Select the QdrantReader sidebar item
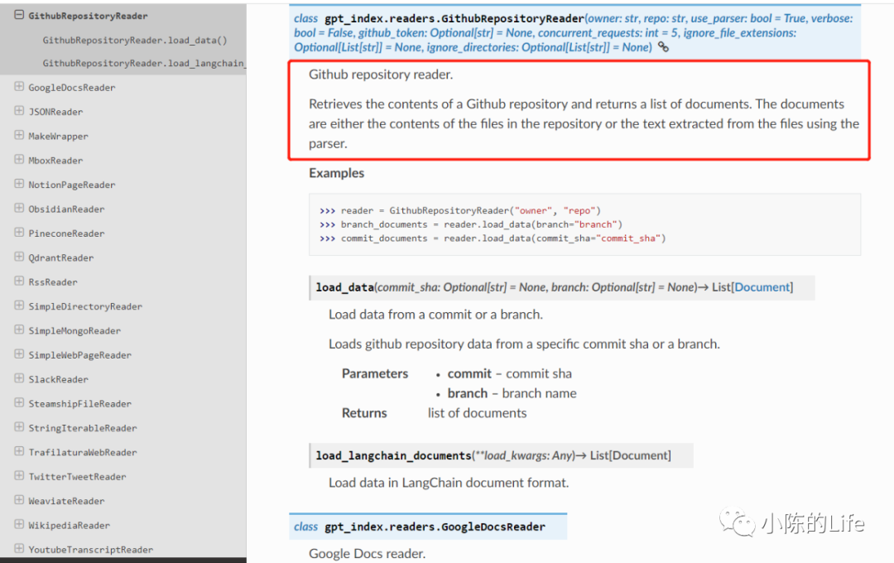 61,257
